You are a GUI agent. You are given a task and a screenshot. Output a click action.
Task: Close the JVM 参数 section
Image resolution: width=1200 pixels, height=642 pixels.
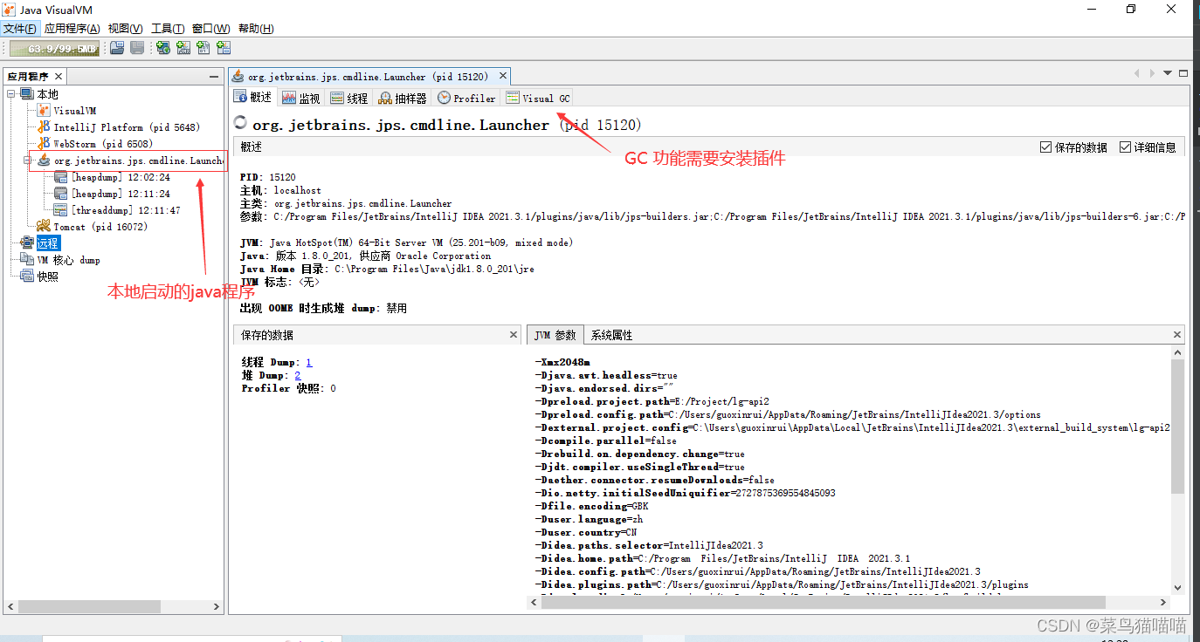coord(1177,335)
